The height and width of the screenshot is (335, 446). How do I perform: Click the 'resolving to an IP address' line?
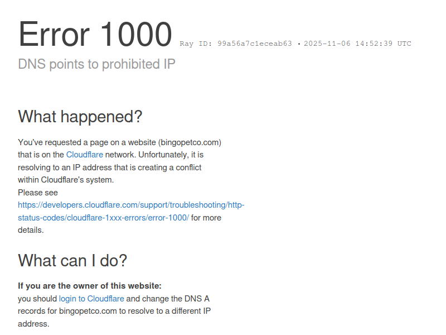click(109, 167)
